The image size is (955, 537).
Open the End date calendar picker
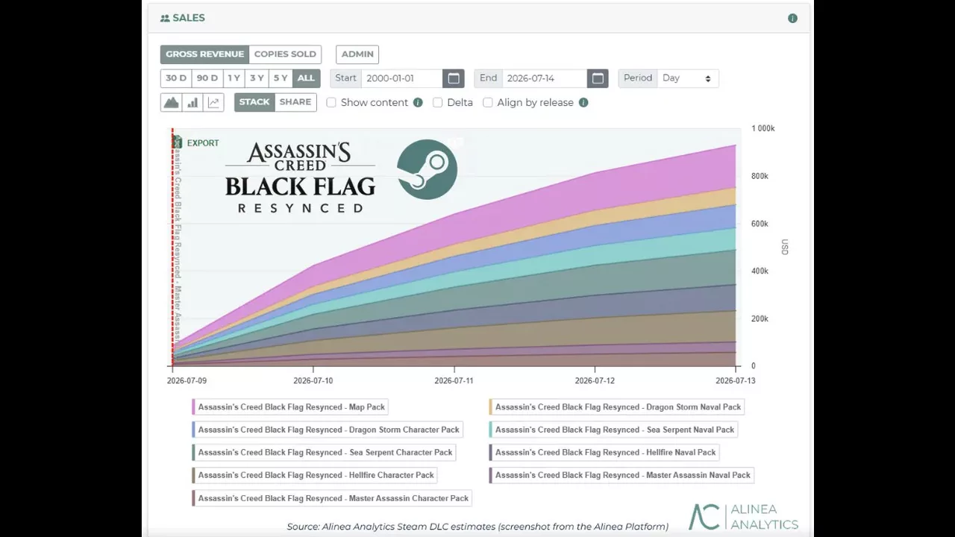coord(598,78)
